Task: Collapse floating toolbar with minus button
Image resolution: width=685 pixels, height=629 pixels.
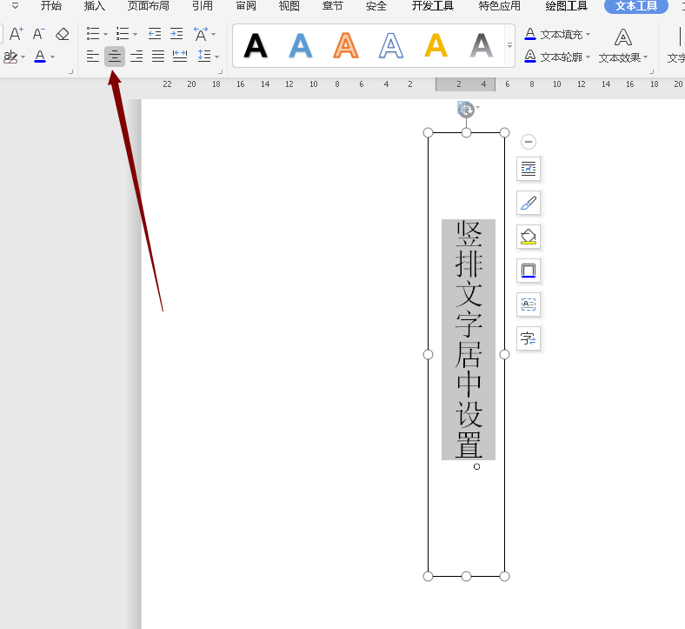Action: point(529,142)
